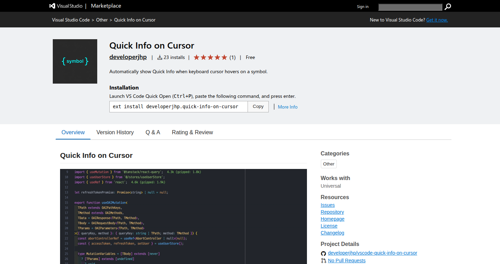Click the 23 installs text
Viewport: 500px width, 264px height.
click(174, 57)
